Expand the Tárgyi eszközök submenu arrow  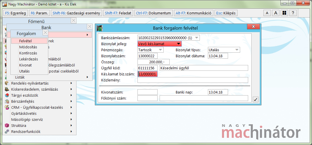pos(71,96)
